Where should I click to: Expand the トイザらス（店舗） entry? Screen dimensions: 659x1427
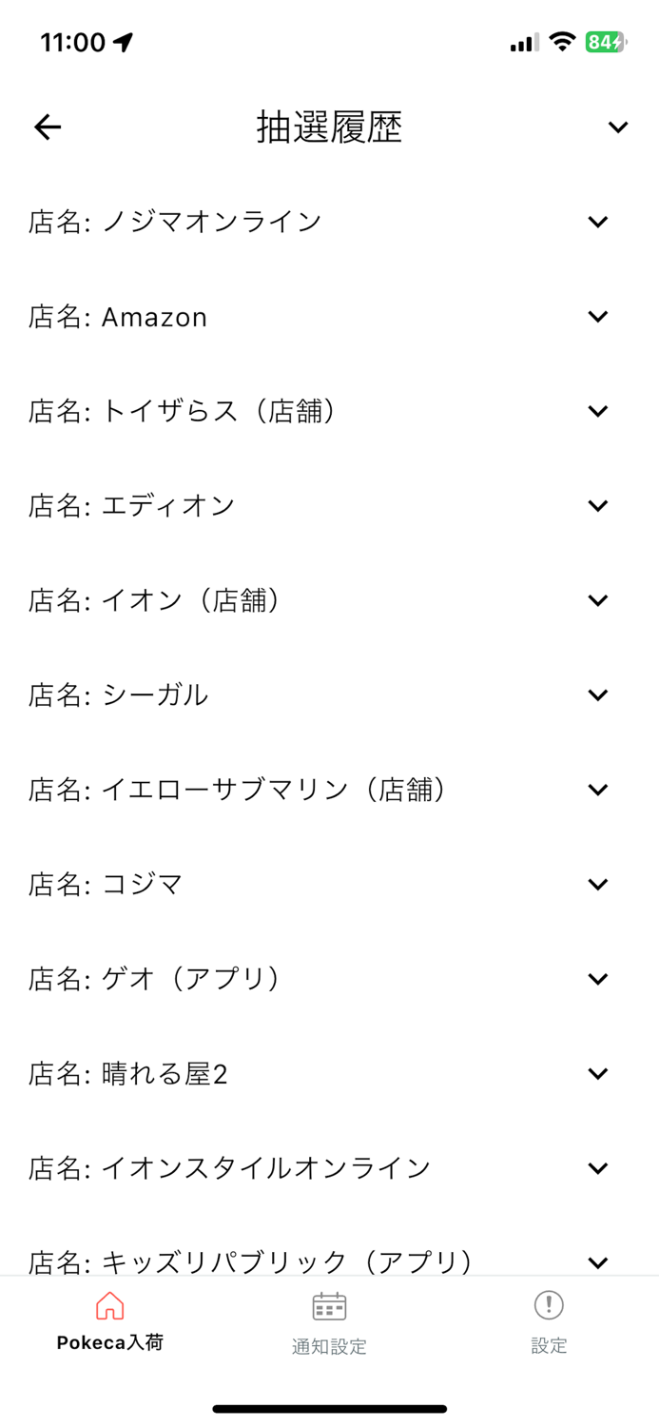point(597,411)
